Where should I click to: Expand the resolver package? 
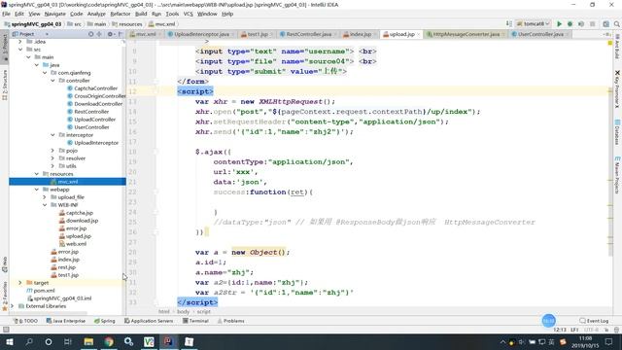click(x=52, y=158)
